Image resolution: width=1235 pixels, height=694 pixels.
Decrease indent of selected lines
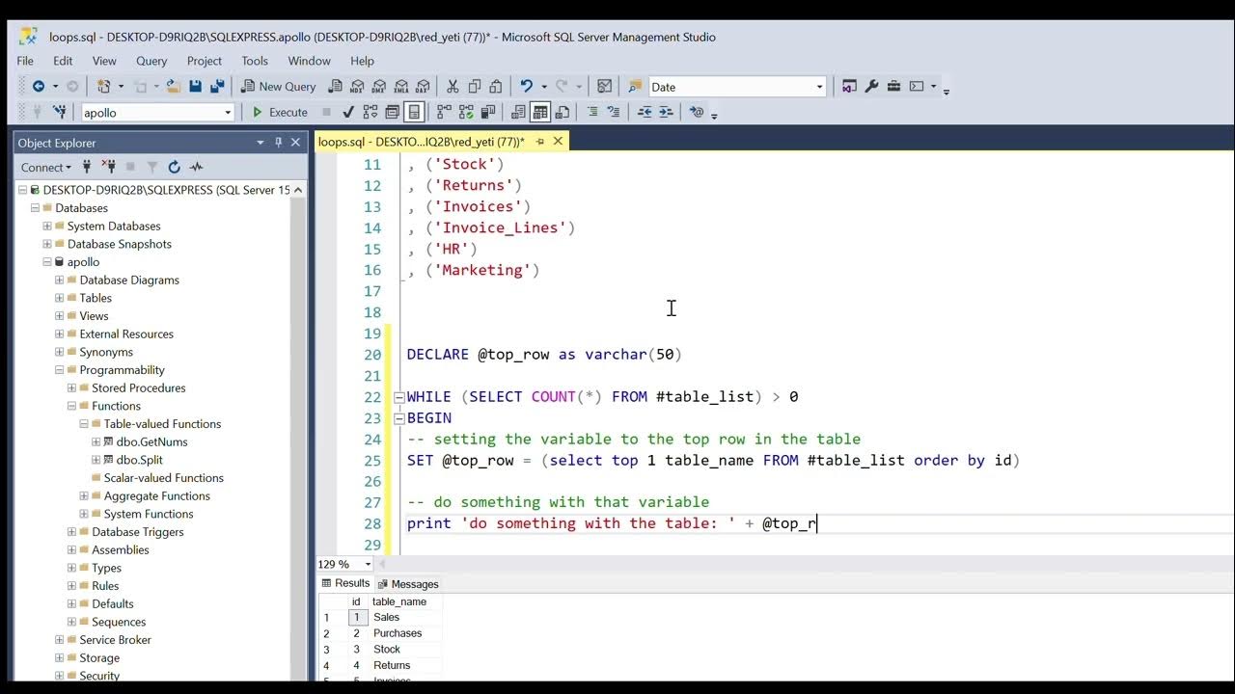click(x=645, y=112)
